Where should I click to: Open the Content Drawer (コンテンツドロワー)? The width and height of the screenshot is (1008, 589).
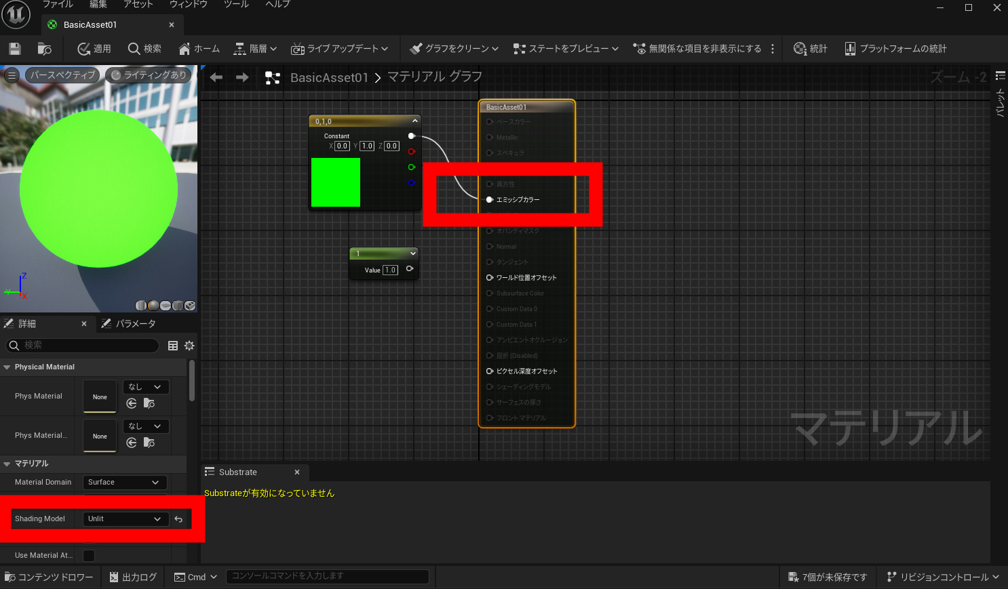(49, 577)
